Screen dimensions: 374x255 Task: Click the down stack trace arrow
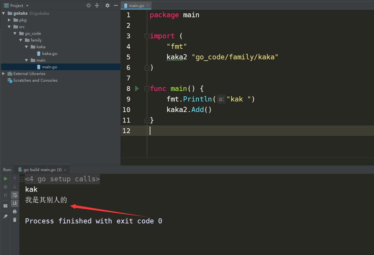tap(15, 187)
